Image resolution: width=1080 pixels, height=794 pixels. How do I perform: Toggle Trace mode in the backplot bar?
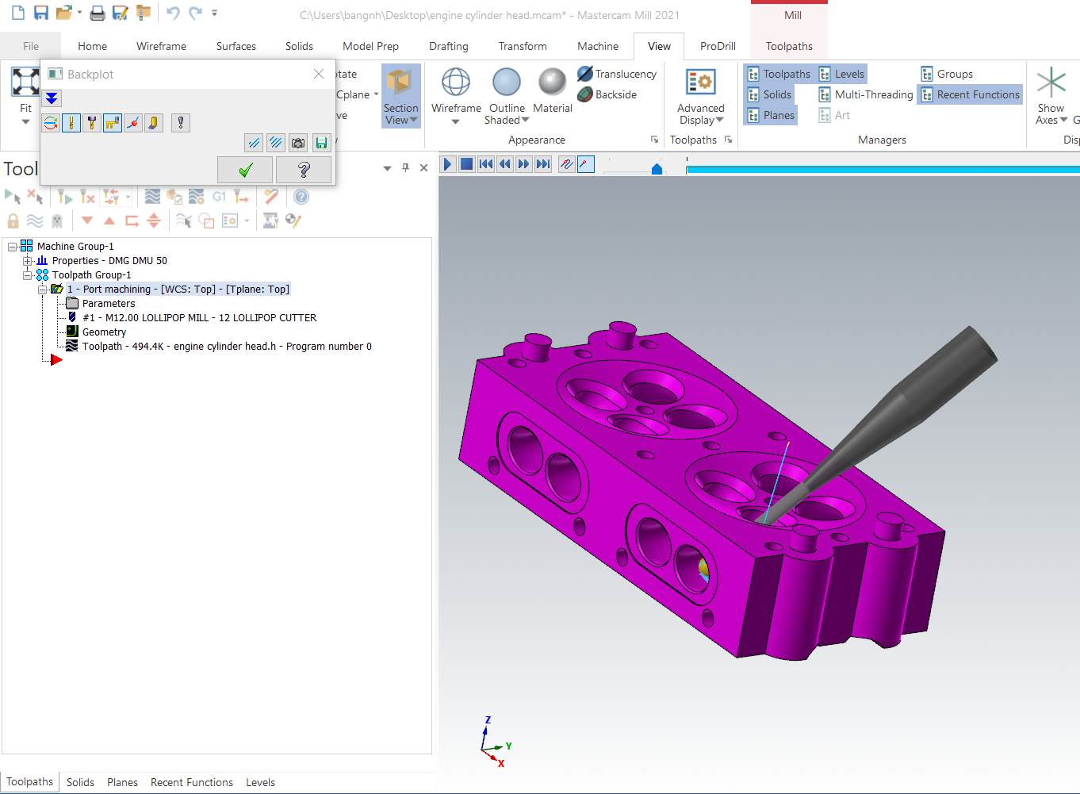point(566,164)
